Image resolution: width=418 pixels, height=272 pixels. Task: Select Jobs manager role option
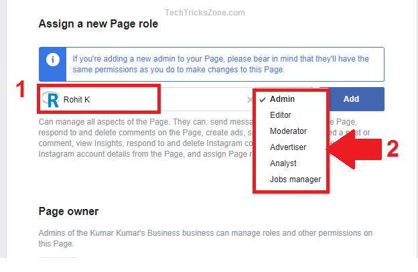pos(295,180)
